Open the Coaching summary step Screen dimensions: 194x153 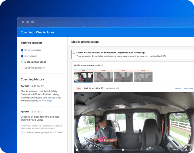35,68
